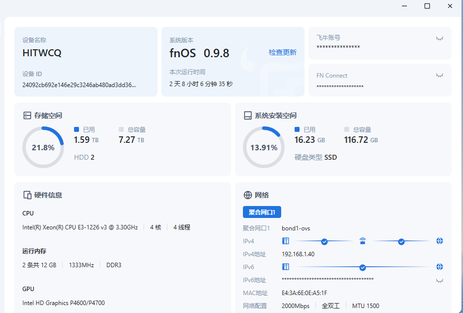Click the Intel(R) Xeon(R) CPU E3-1226 v3 text
This screenshot has height=313, width=463.
point(80,227)
